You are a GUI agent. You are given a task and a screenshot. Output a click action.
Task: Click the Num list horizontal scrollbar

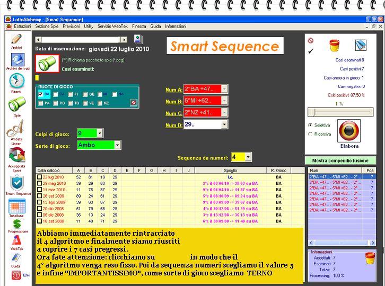tap(342, 243)
